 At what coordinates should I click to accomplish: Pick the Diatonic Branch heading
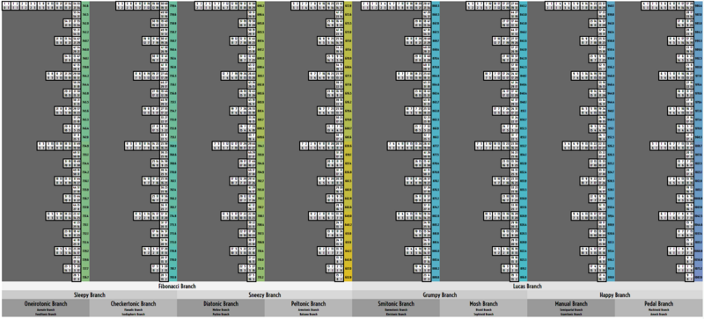click(x=221, y=304)
